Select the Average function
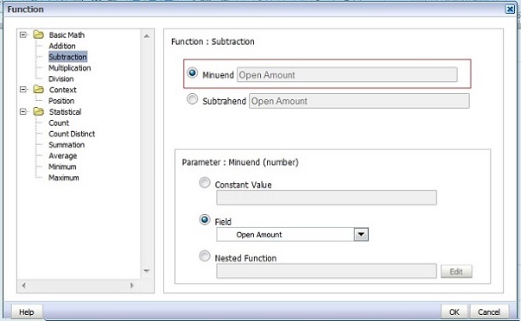521x321 pixels. click(x=63, y=155)
